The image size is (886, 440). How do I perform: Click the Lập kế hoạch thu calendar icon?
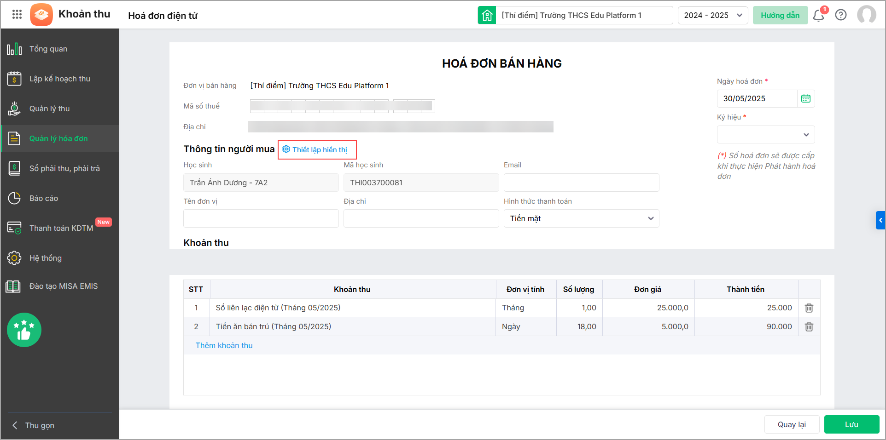tap(14, 79)
